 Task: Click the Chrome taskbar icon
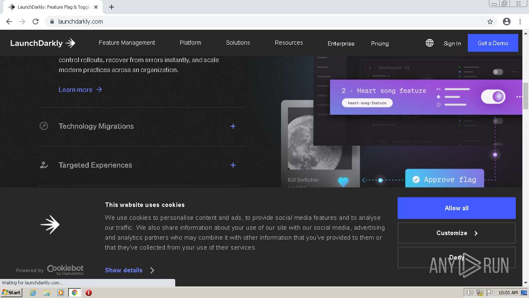click(x=75, y=293)
